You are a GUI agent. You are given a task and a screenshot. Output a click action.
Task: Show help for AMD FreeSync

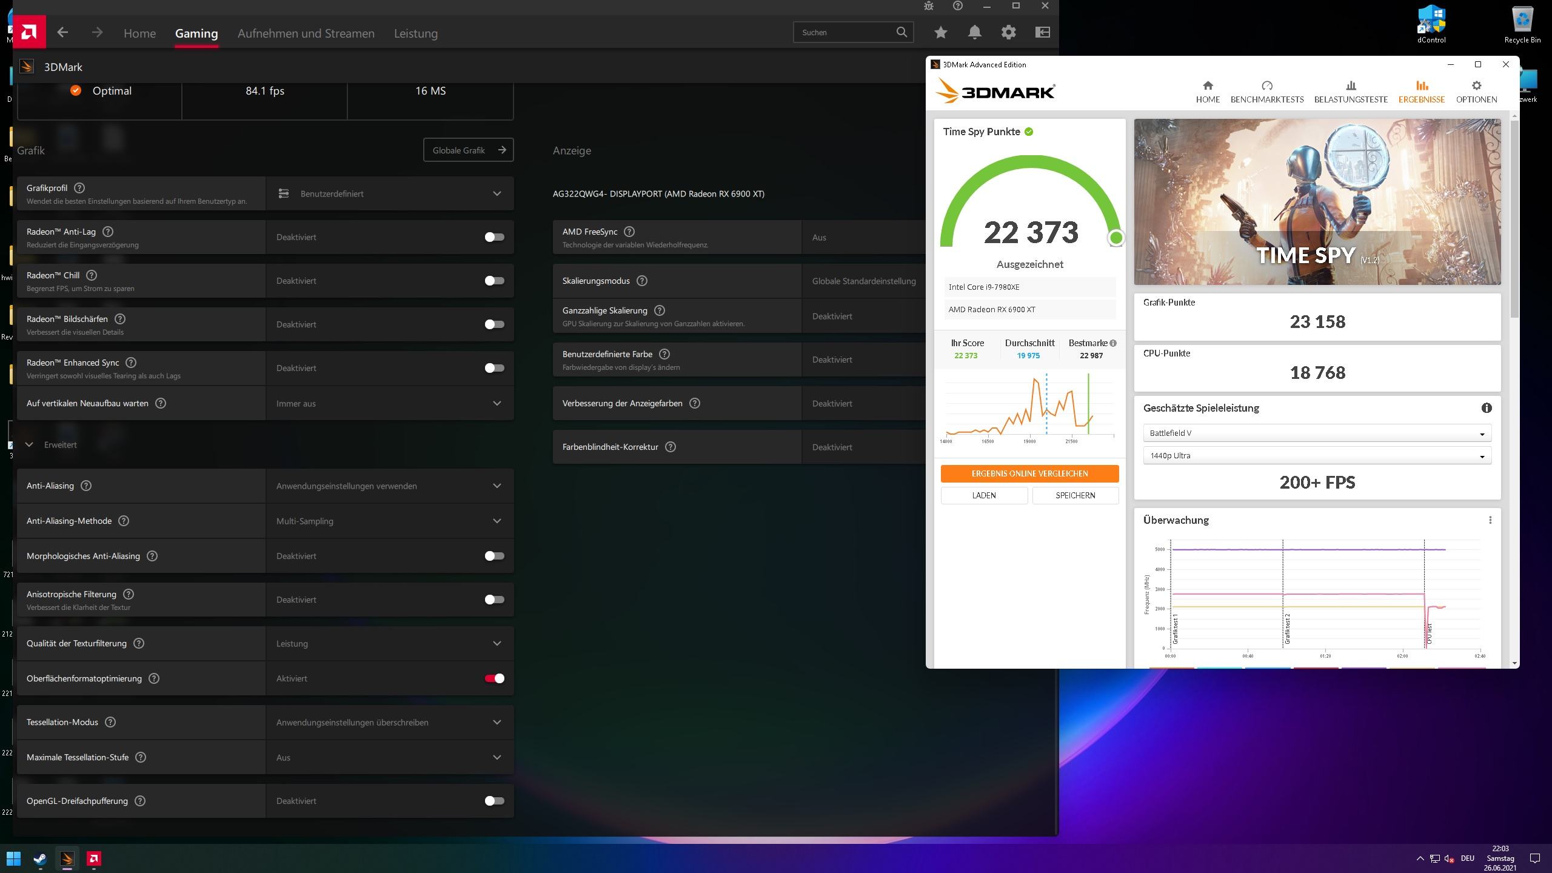tap(629, 232)
